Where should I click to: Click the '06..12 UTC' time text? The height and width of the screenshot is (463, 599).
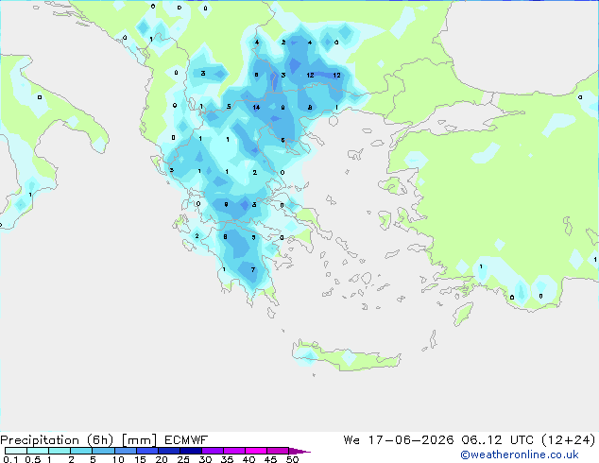(497, 440)
